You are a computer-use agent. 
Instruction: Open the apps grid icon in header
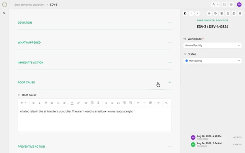pos(225,5)
